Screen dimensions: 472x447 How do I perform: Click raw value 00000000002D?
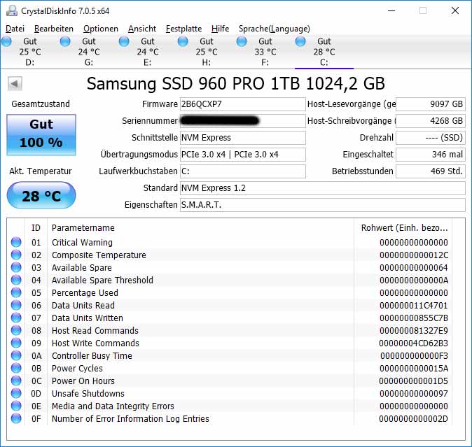pyautogui.click(x=414, y=419)
